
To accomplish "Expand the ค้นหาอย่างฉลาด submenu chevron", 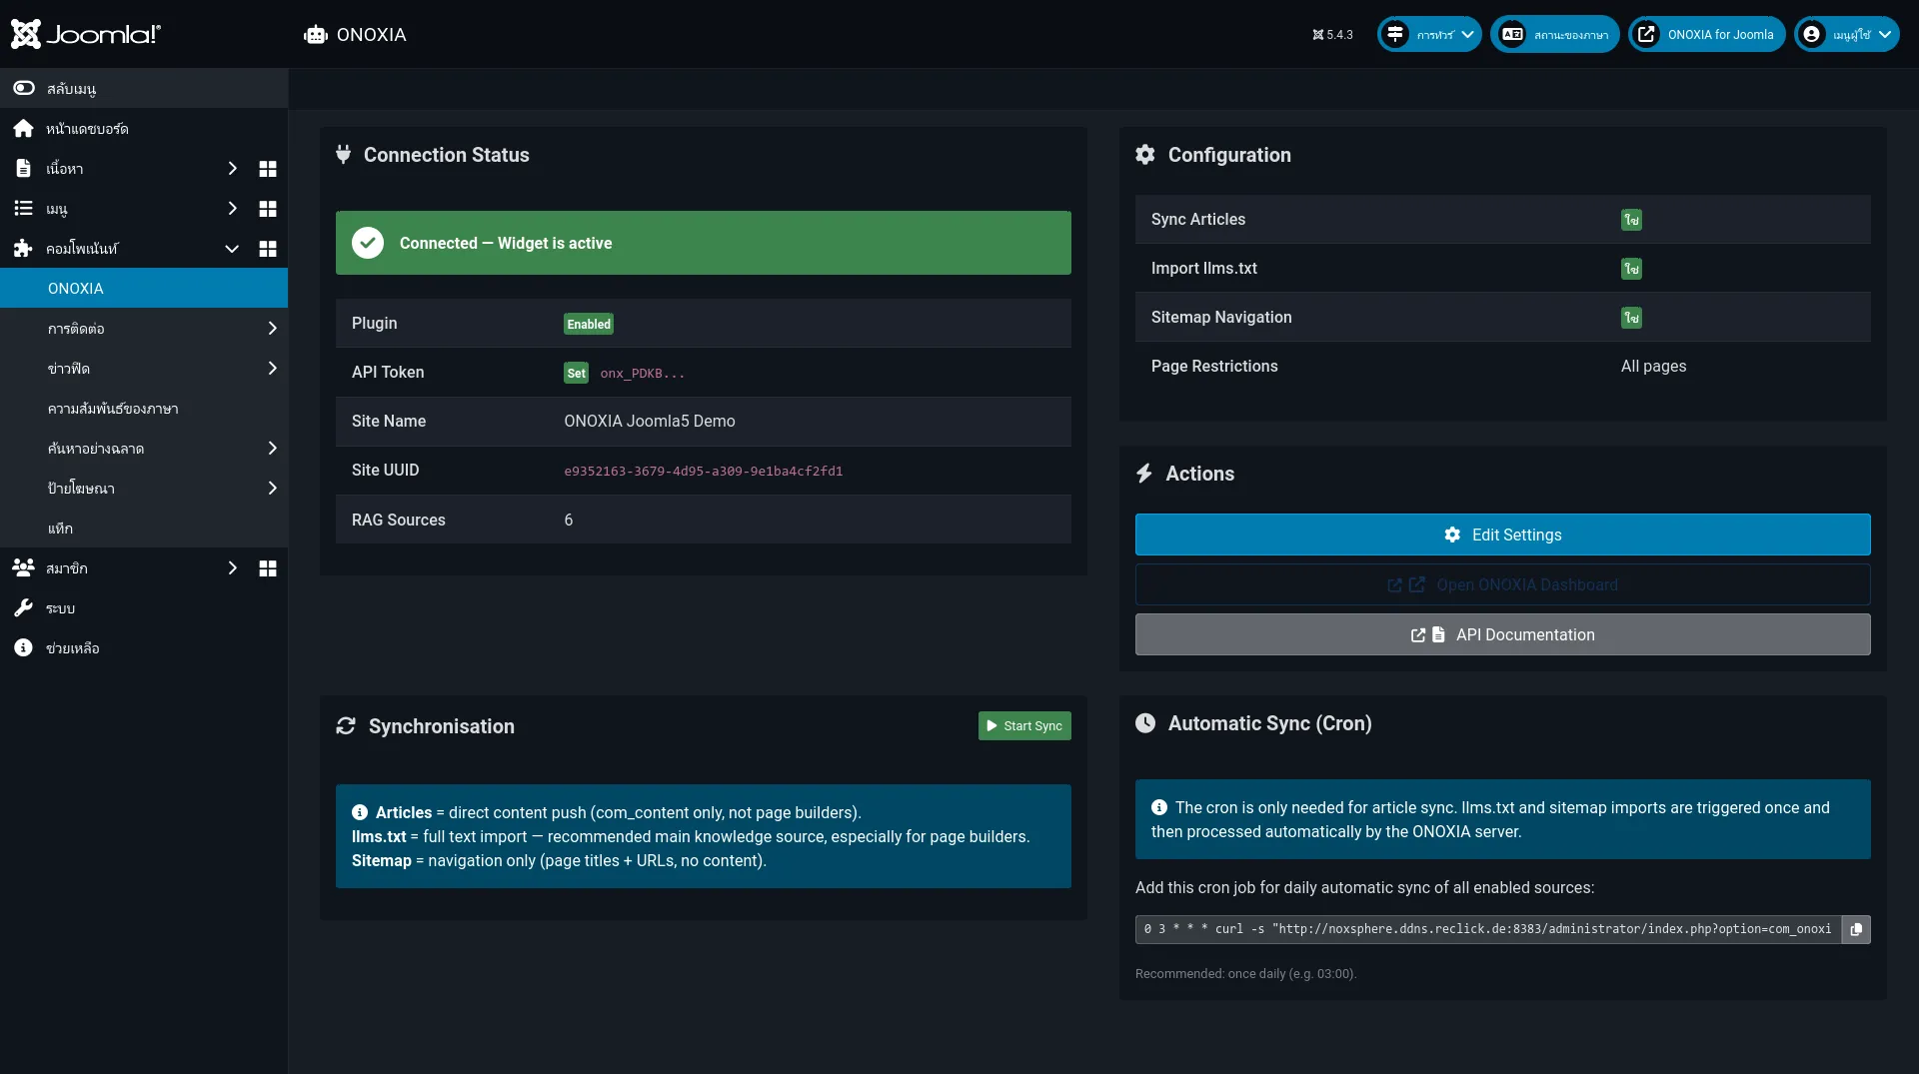I will click(x=272, y=449).
